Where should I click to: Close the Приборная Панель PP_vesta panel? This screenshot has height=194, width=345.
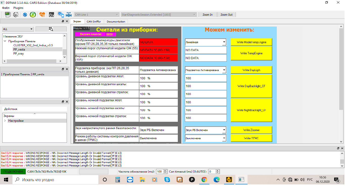click(67, 69)
